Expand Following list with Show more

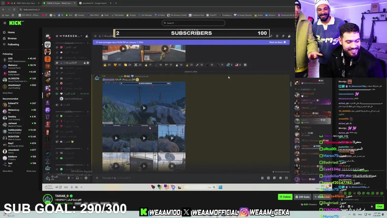click(8, 93)
